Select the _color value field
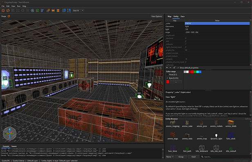The height and width of the screenshot is (162, 252). click(217, 23)
